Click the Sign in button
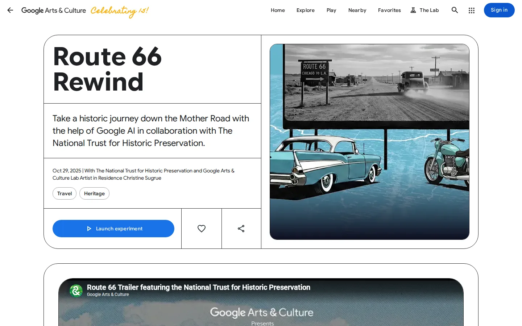The height and width of the screenshot is (326, 522). [x=499, y=10]
